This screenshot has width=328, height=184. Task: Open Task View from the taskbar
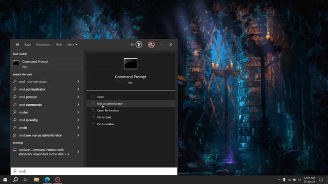(x=26, y=179)
